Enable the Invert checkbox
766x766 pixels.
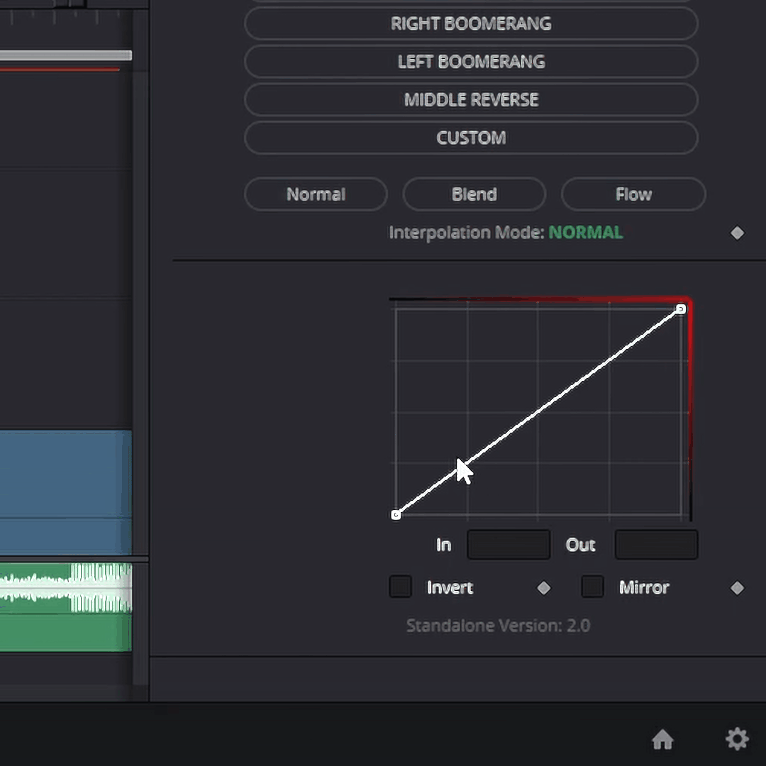click(401, 587)
